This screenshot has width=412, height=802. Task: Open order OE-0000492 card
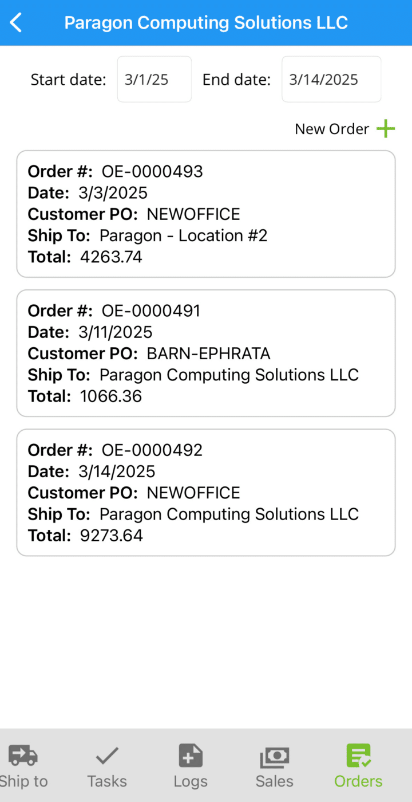click(x=206, y=492)
